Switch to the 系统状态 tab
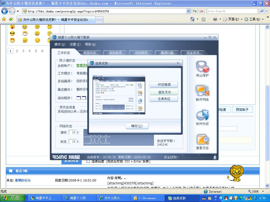270x202 pixels. (90, 53)
